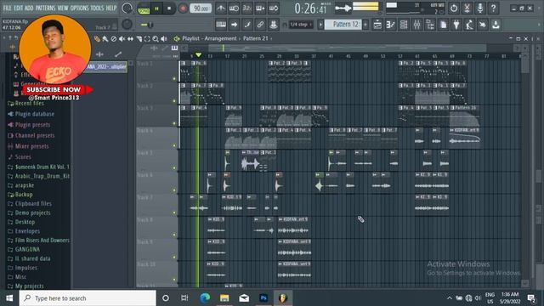This screenshot has width=544, height=306.
Task: Open the Browser view icon
Action: tap(430, 25)
